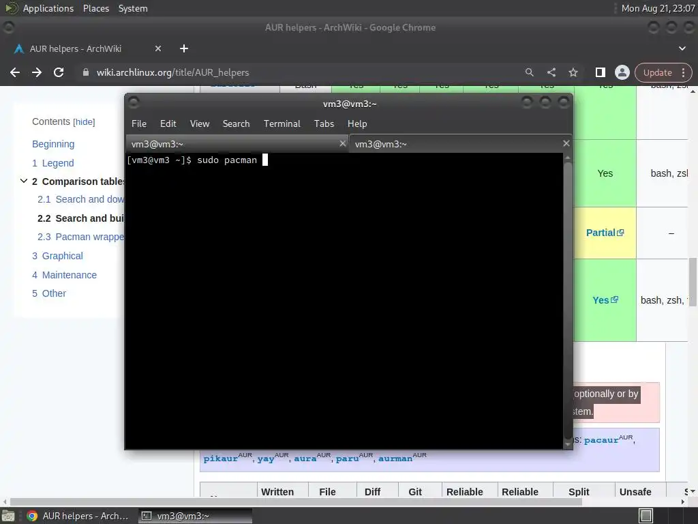Switch to vm3@vm3 terminal taskbar entry

coord(195,516)
